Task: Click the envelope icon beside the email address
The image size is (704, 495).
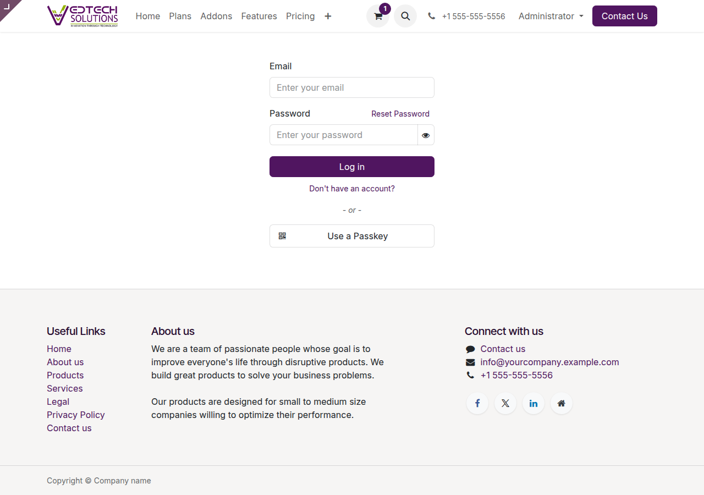Action: [470, 362]
